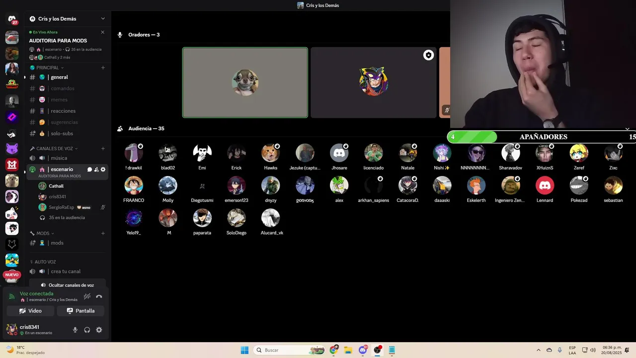Open the chihuahua speaker tile

tap(245, 83)
